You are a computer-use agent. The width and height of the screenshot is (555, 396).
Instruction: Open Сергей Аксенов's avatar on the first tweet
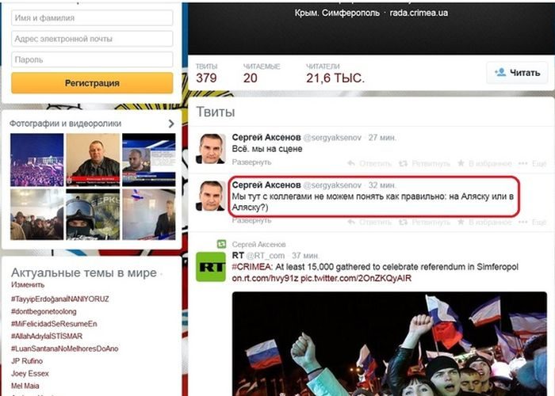click(x=211, y=149)
